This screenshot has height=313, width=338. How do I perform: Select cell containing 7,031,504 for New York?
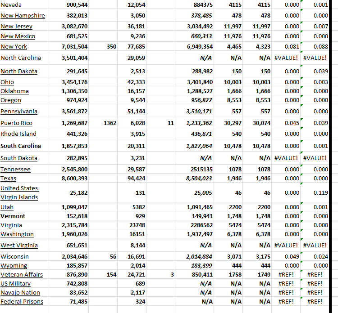74,47
